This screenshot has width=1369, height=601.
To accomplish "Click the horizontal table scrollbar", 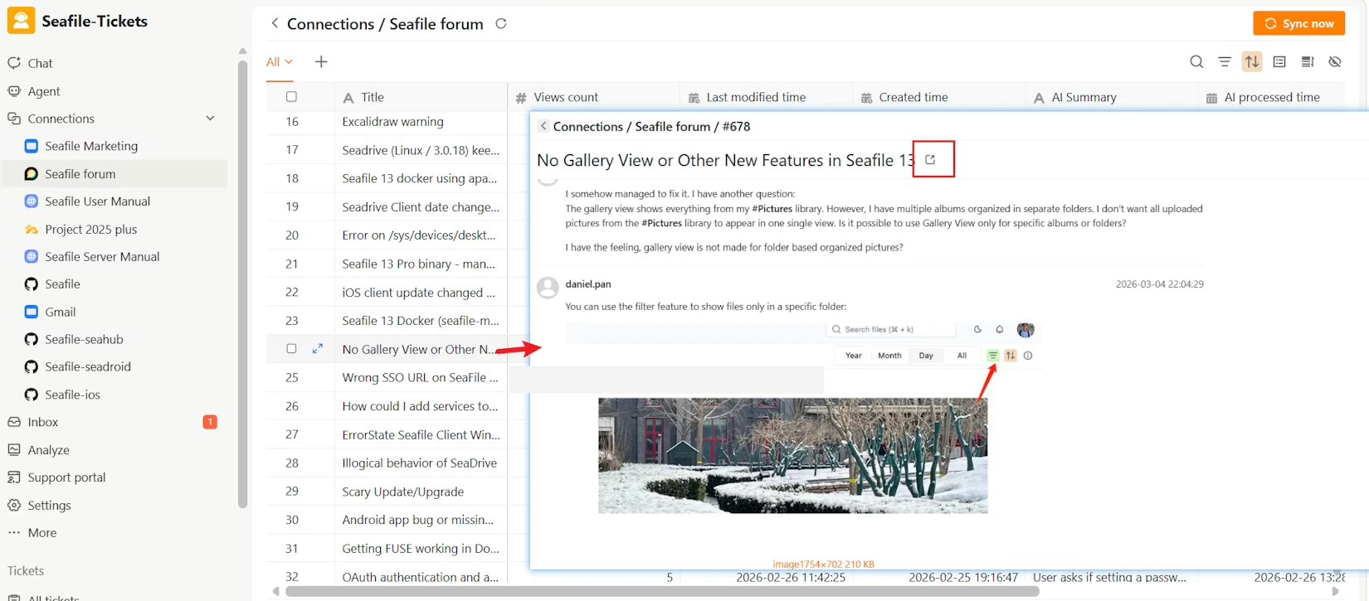I will [662, 591].
